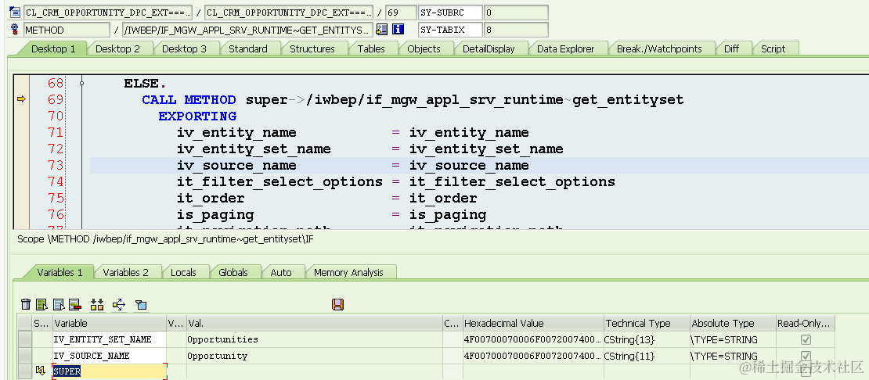Click the SY-TABIX value 8 field

[516, 30]
